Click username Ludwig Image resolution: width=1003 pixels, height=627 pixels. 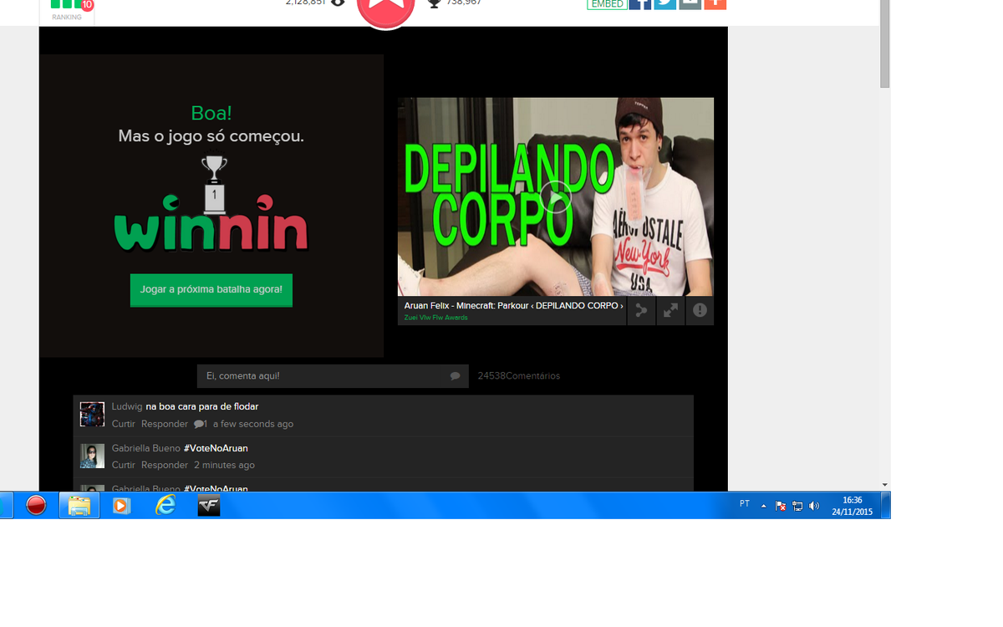(x=127, y=406)
